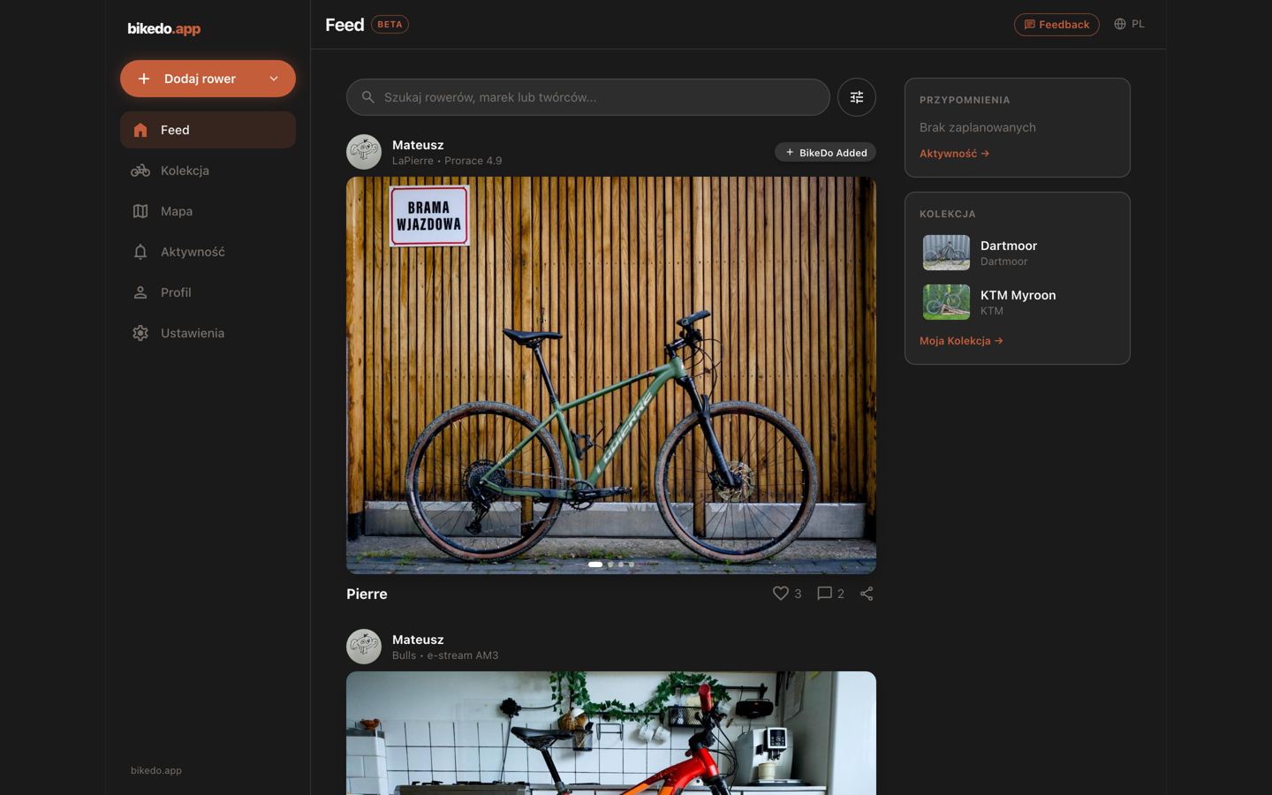Open comments on the Pierre post

pyautogui.click(x=824, y=594)
